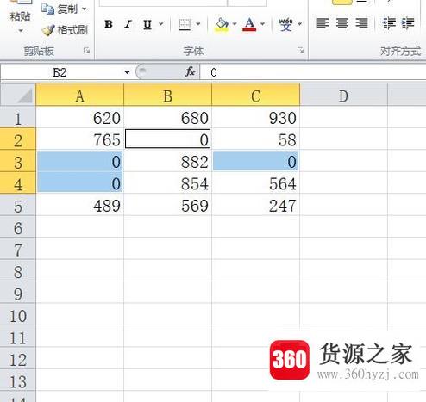Click cell A1 containing 620
The image size is (426, 402).
click(80, 117)
